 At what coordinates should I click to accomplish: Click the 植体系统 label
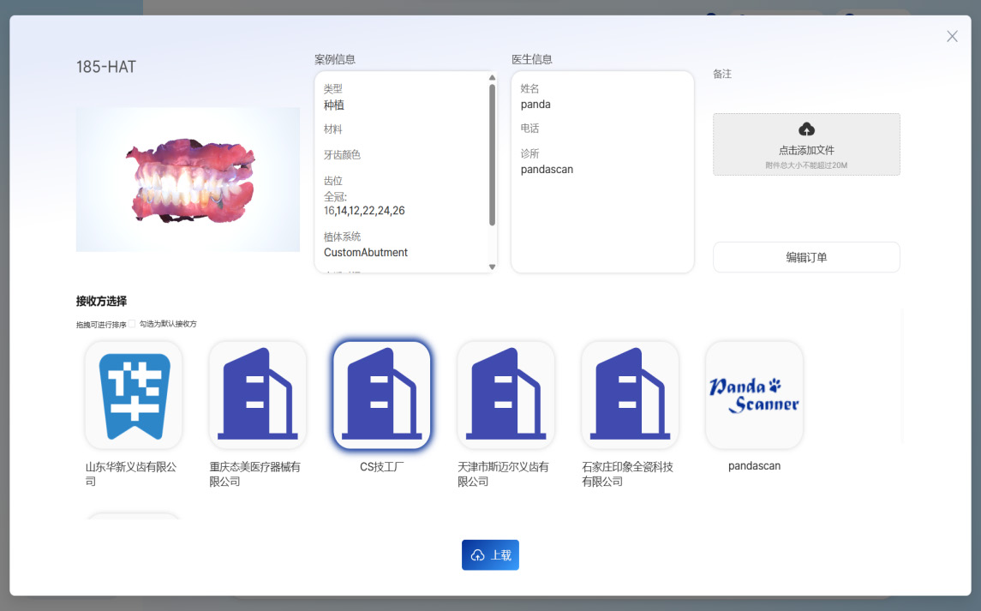(x=342, y=237)
